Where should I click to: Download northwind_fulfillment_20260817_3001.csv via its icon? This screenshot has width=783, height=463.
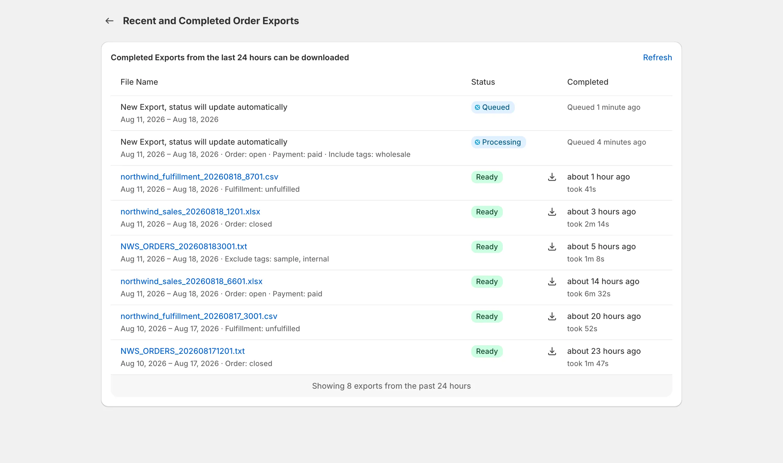click(x=552, y=316)
